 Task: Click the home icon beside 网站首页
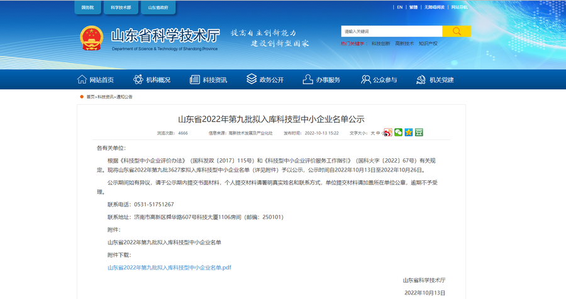82,79
